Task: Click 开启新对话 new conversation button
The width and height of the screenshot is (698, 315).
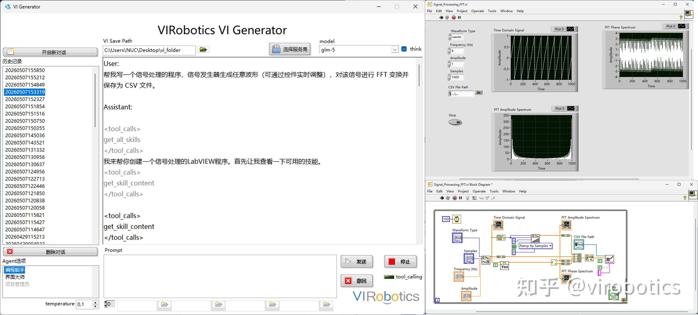Action: coord(50,52)
